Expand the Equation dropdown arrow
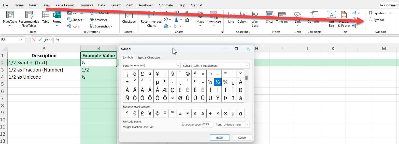399x144 pixels. click(x=391, y=13)
